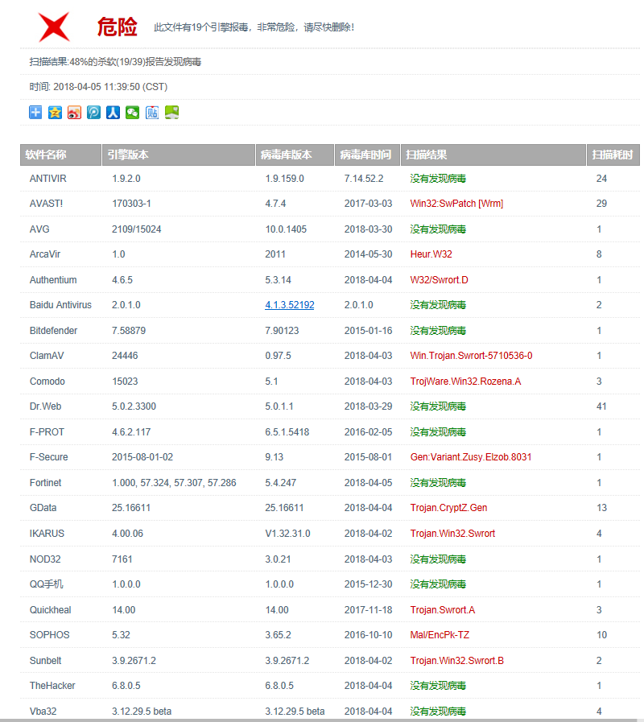This screenshot has width=644, height=722.
Task: Click Gen:Variant.Zusy.Elzob.8031 result
Action: point(471,456)
